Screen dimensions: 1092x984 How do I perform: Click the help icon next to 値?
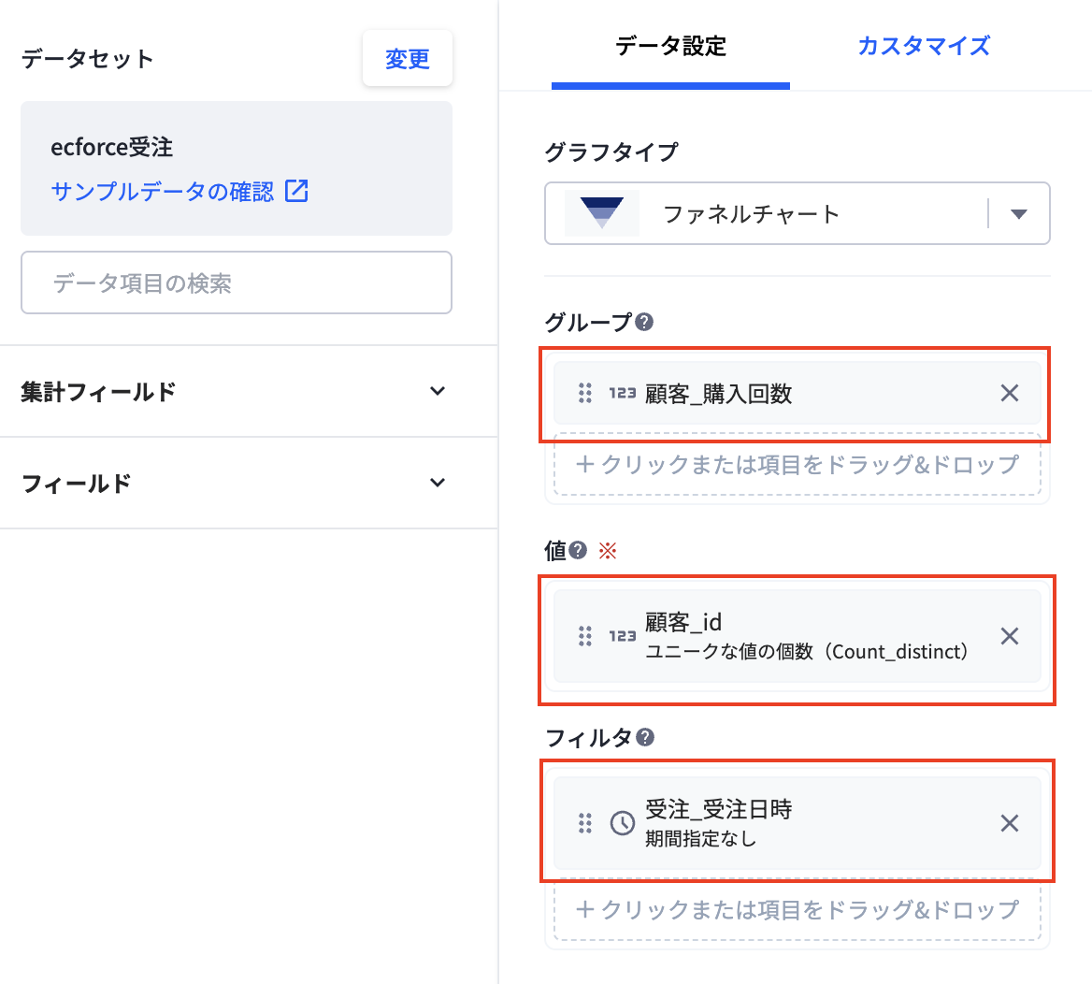click(578, 551)
